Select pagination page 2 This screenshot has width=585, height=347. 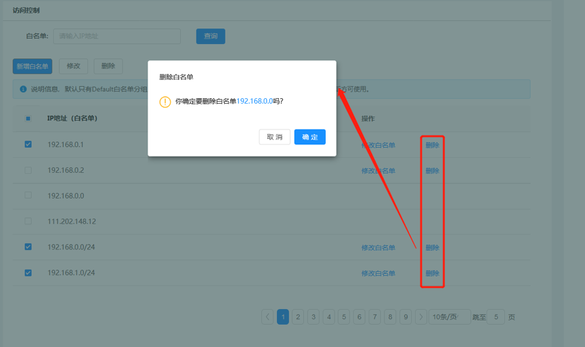[298, 317]
